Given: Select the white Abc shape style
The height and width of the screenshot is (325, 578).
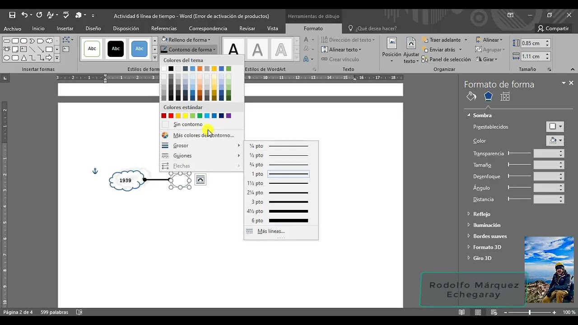Looking at the screenshot, I should (92, 49).
